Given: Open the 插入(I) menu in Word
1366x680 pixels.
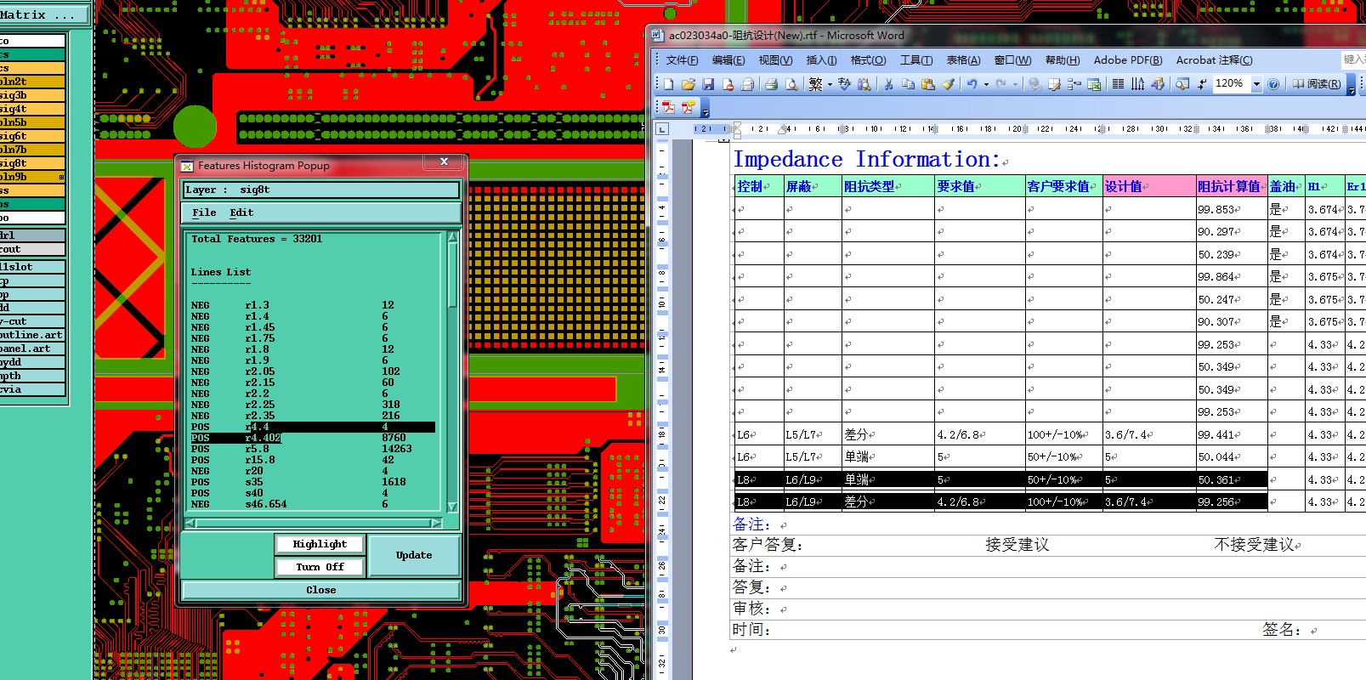Looking at the screenshot, I should (821, 60).
